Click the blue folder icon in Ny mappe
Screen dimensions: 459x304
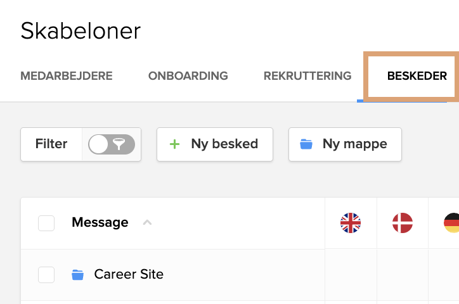(x=306, y=144)
